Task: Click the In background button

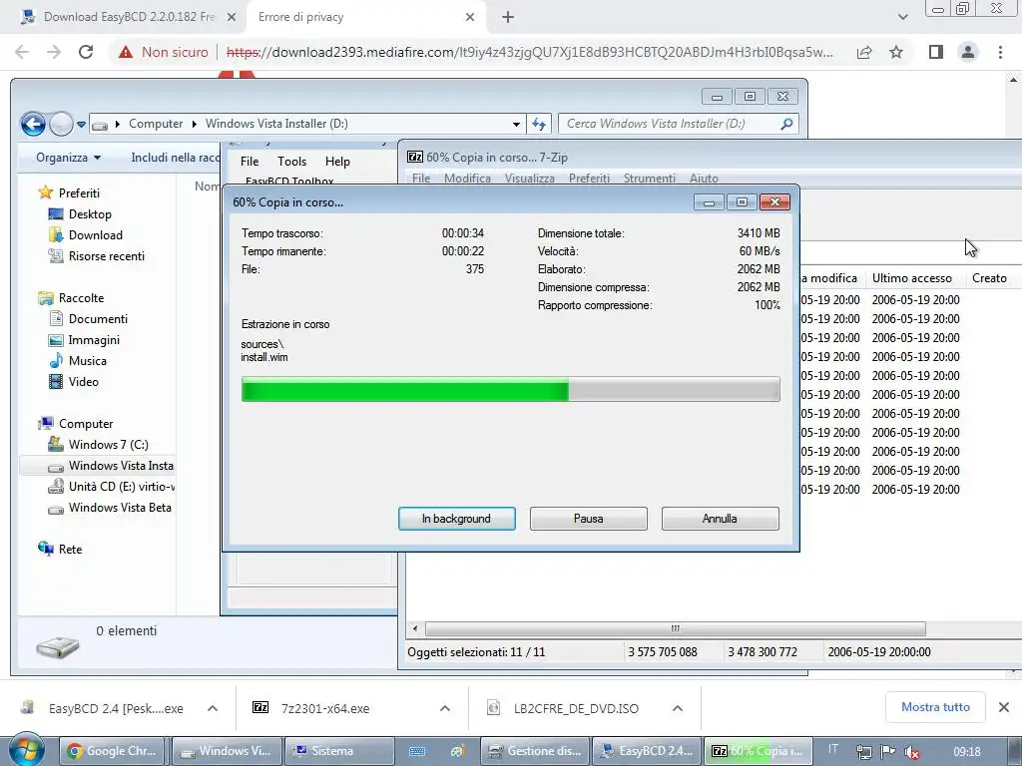Action: pos(456,519)
